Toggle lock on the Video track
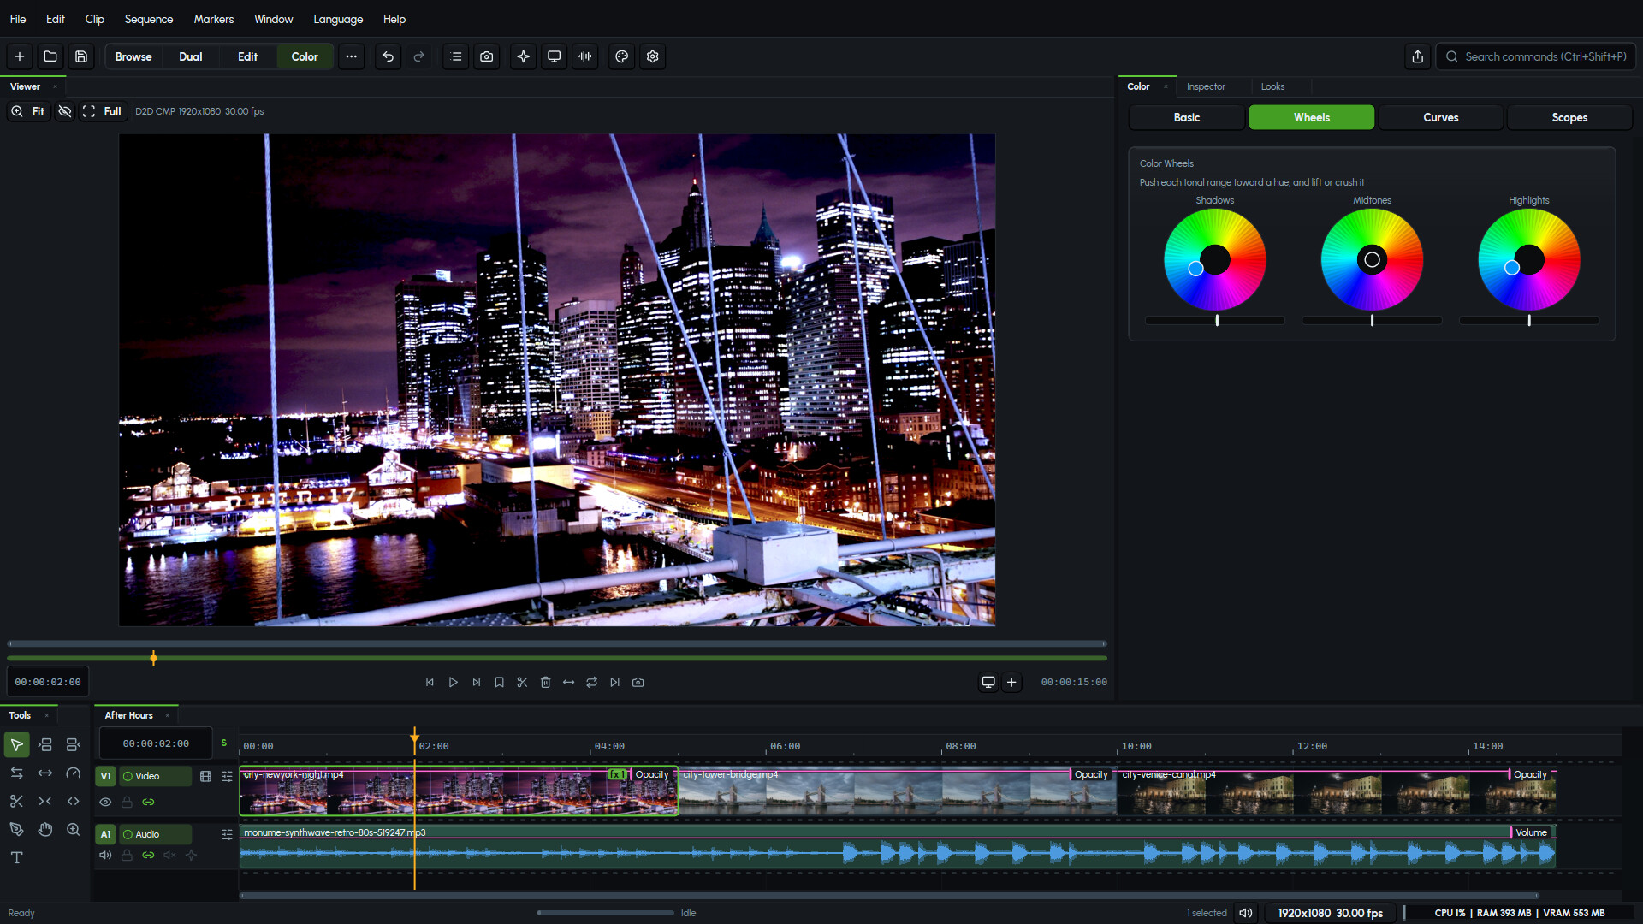Viewport: 1643px width, 924px height. (x=127, y=803)
